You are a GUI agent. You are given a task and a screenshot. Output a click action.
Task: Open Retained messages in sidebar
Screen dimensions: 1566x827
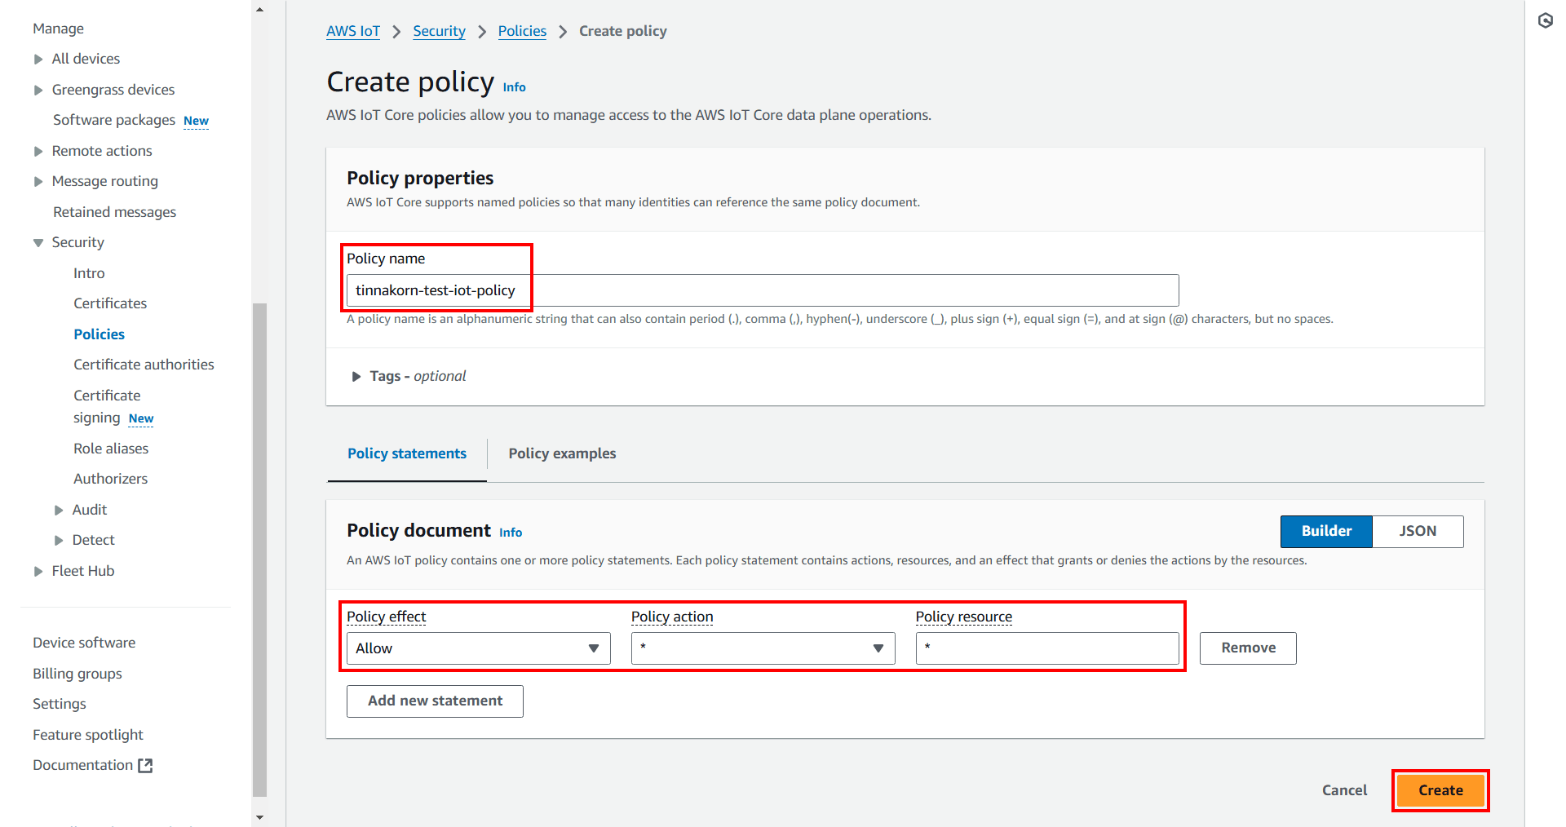point(115,212)
